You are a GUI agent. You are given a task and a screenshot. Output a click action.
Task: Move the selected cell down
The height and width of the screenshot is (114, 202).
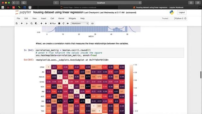click(46, 23)
